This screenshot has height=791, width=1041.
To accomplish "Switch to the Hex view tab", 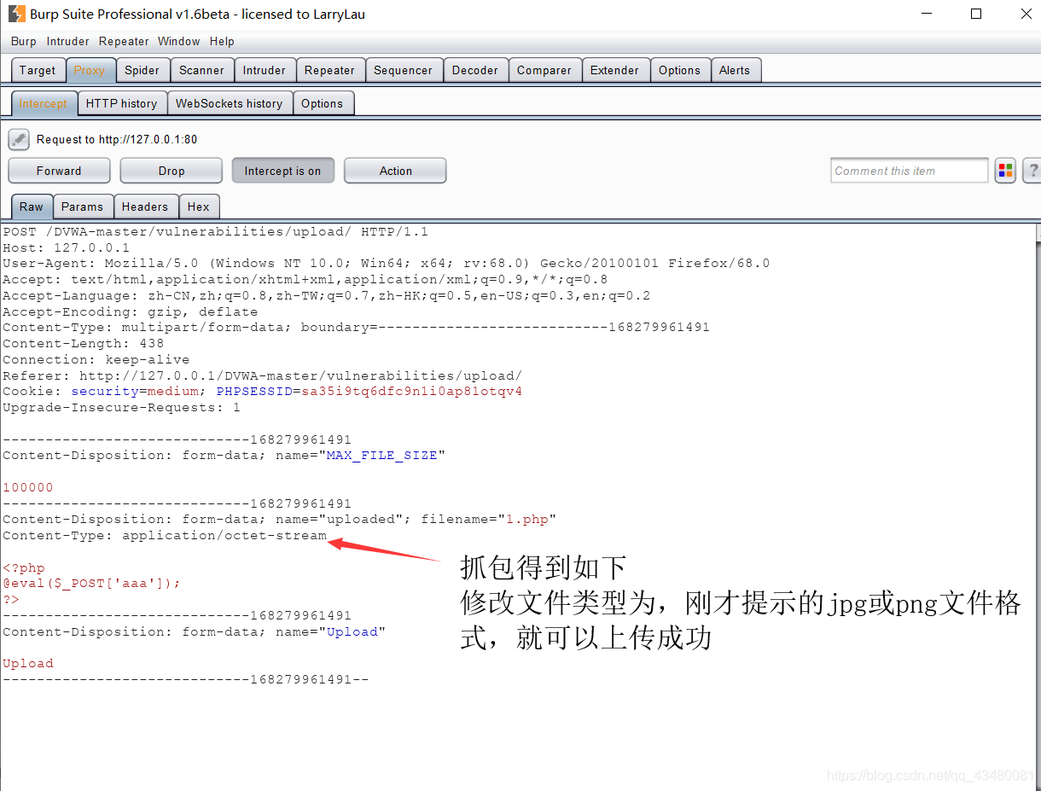I will [x=199, y=206].
